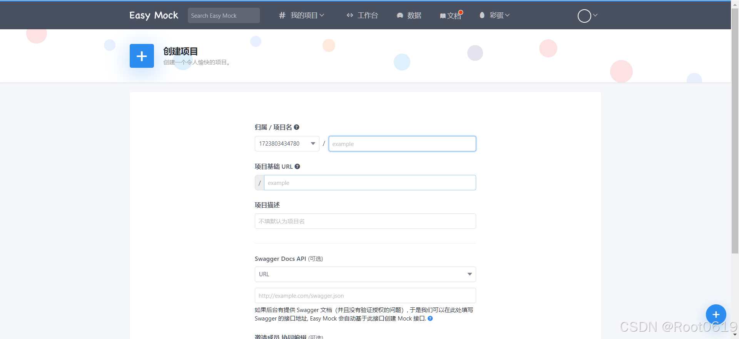739x339 pixels.
Task: Click the page vertical scrollbar
Action: tap(735, 131)
